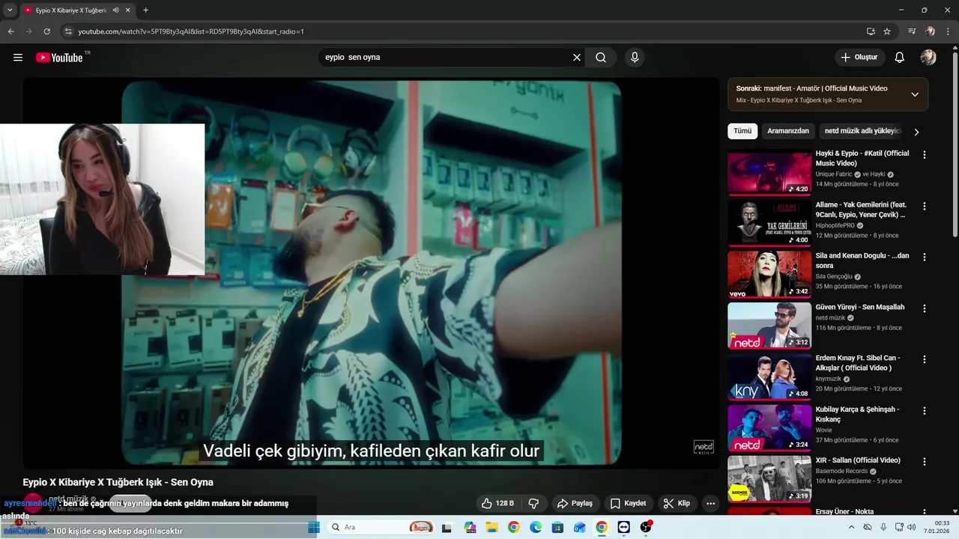Open options for Allame Yak Gemilerini video
The height and width of the screenshot is (539, 959).
pyautogui.click(x=924, y=206)
